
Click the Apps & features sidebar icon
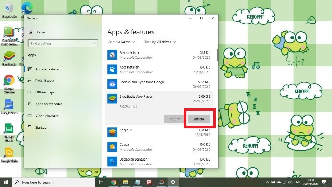point(30,69)
